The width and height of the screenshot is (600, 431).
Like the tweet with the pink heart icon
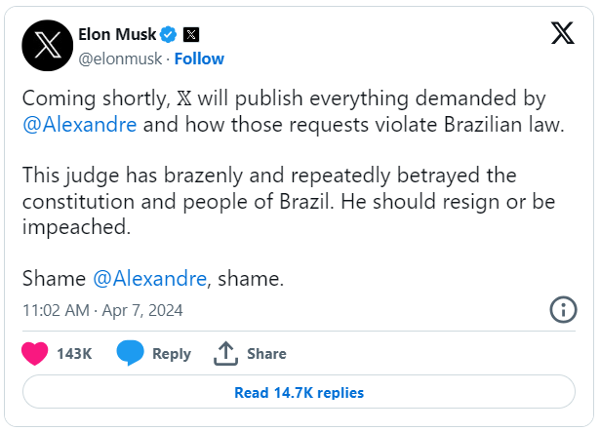tap(35, 353)
